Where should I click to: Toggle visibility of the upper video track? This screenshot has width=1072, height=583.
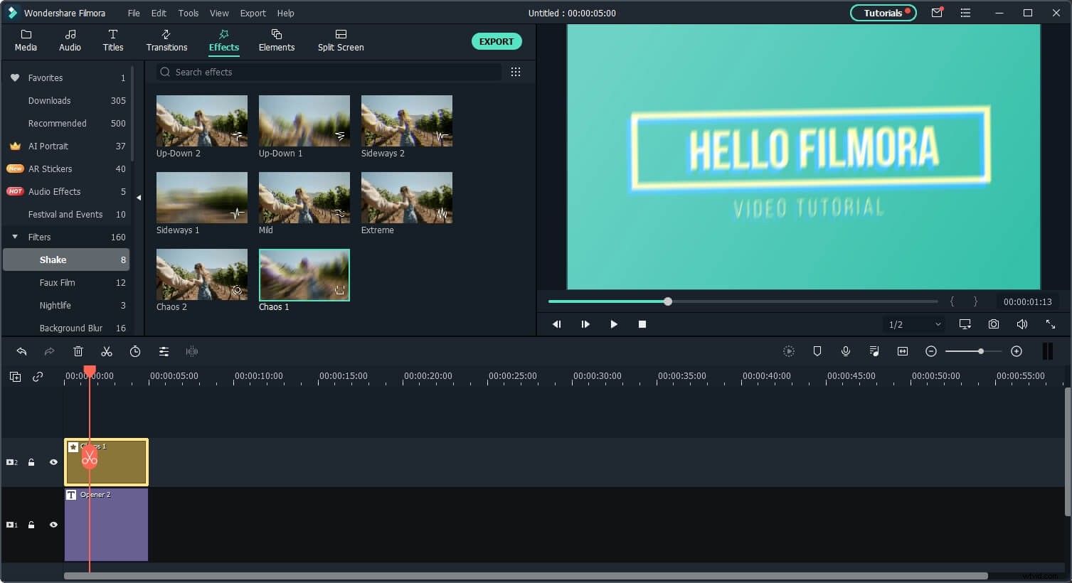(x=53, y=462)
